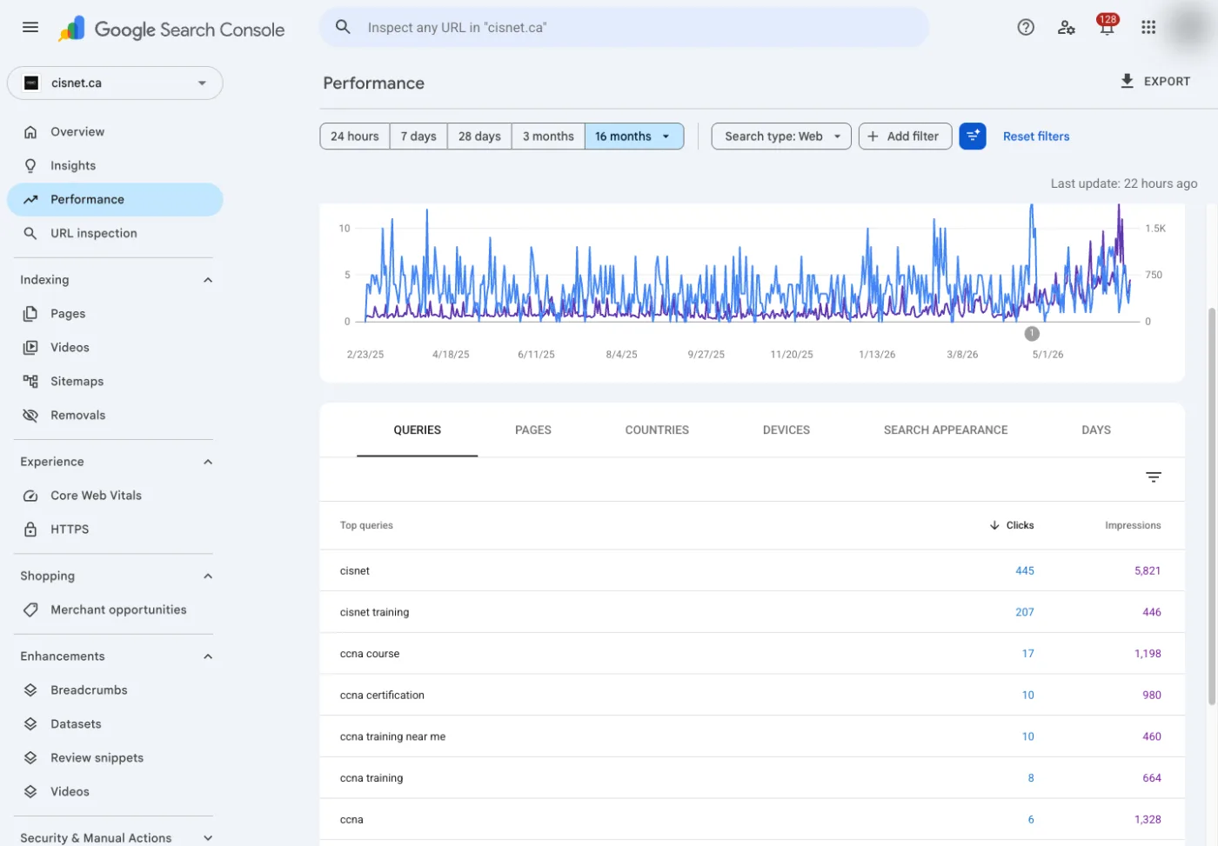
Task: Switch to the Countries tab
Action: (657, 430)
